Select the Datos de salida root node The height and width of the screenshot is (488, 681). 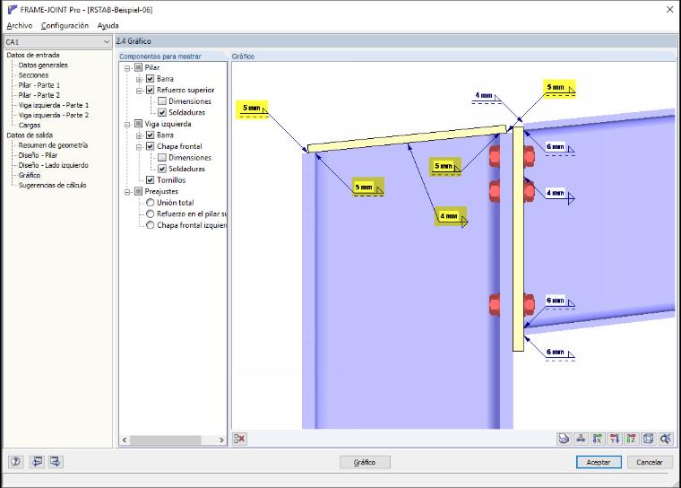pos(30,135)
